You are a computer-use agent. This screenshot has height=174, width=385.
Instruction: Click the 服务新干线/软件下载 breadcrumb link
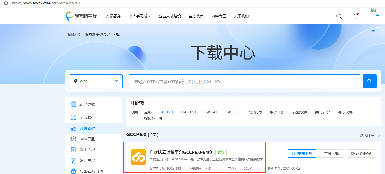tap(102, 35)
